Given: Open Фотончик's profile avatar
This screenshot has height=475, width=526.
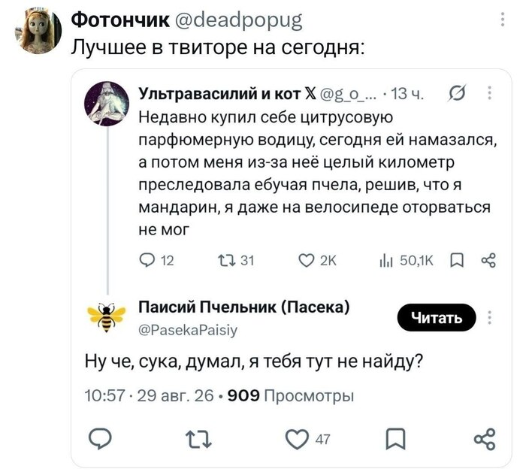Looking at the screenshot, I should click(38, 31).
